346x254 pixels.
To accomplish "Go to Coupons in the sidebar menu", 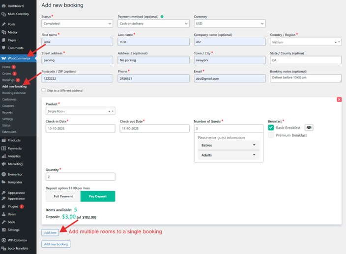I will click(x=8, y=105).
